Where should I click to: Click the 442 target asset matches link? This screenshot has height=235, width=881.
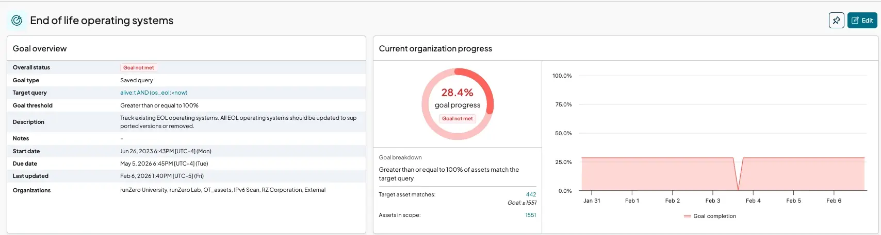pos(531,194)
